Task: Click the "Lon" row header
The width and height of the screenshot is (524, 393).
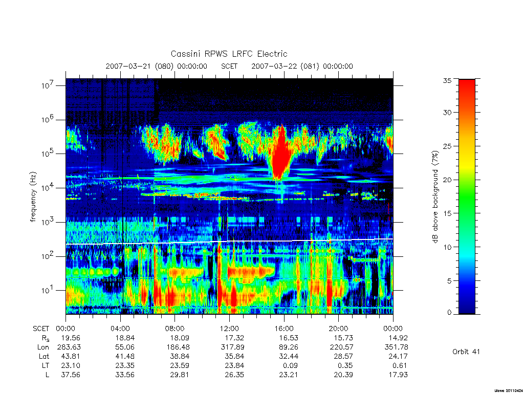Action: pos(43,347)
